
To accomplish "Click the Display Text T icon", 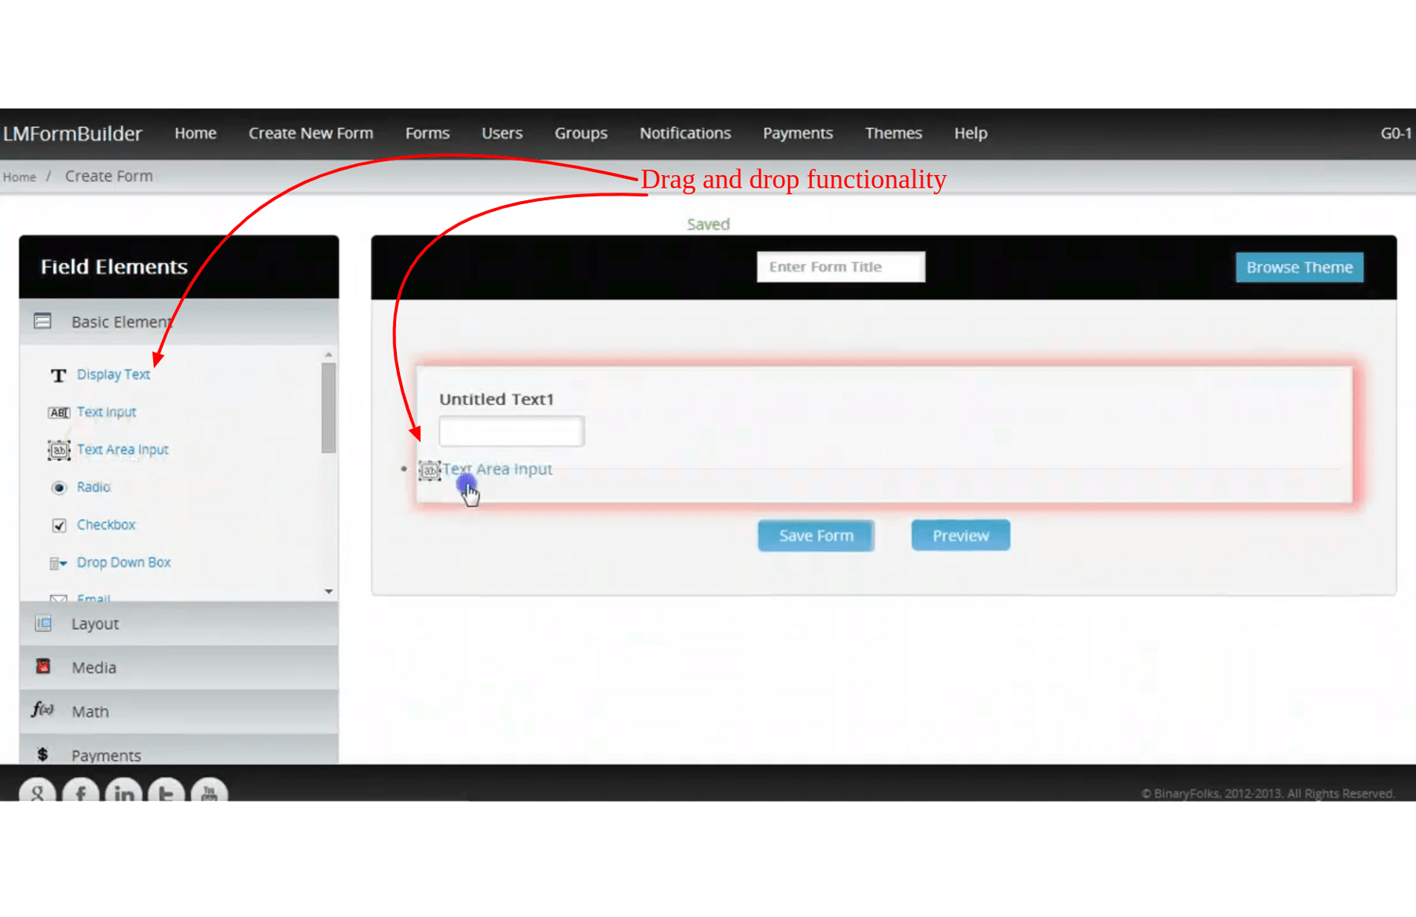I will click(58, 375).
